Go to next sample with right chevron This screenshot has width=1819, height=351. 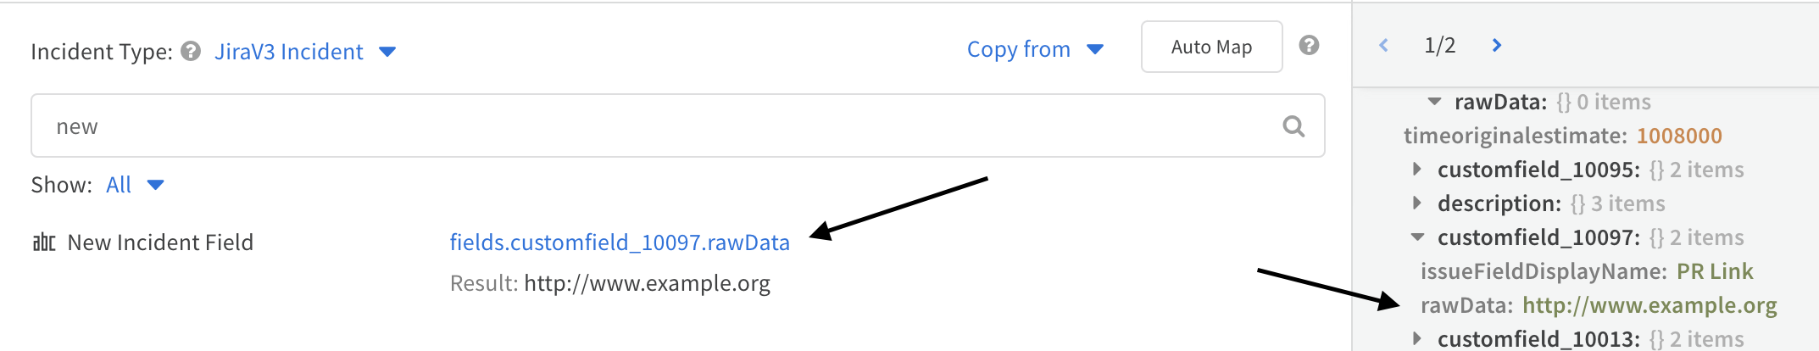pos(1497,46)
